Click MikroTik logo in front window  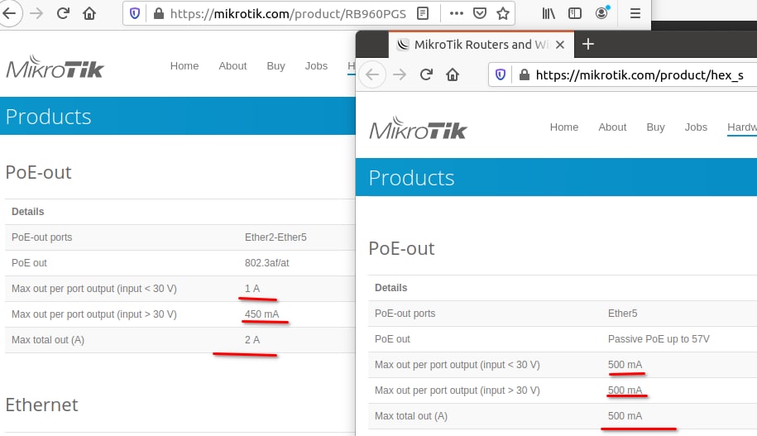(x=418, y=128)
